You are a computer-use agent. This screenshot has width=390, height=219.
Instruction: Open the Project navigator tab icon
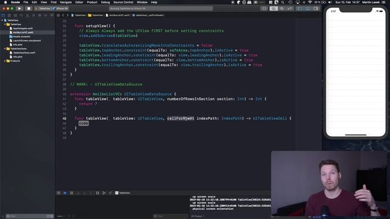pyautogui.click(x=3, y=15)
